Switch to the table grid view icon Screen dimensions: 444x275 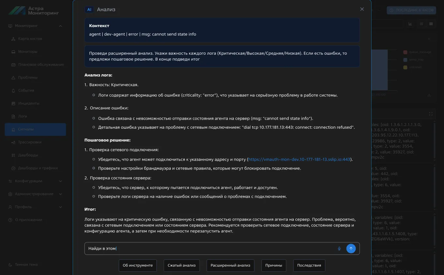point(431,24)
